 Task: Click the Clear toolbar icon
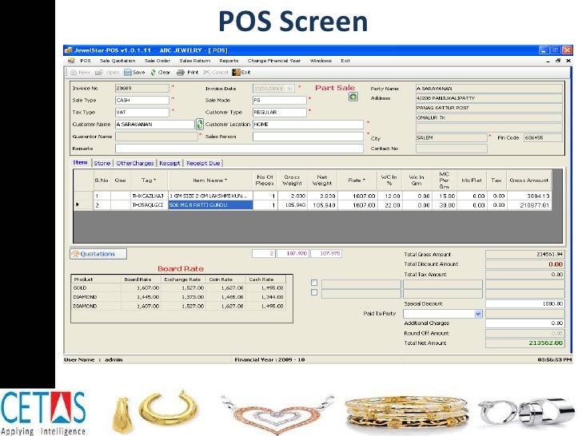click(153, 72)
